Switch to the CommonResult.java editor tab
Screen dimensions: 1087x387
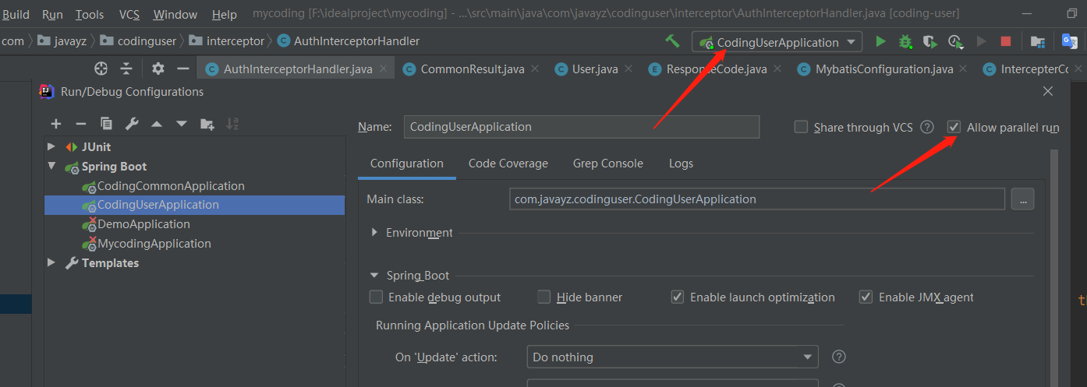point(472,69)
